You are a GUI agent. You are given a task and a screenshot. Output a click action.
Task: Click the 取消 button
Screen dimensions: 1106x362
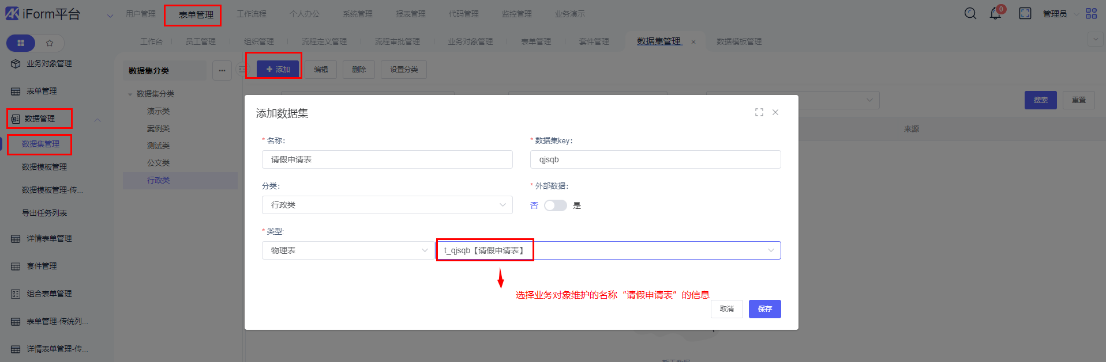tap(726, 309)
